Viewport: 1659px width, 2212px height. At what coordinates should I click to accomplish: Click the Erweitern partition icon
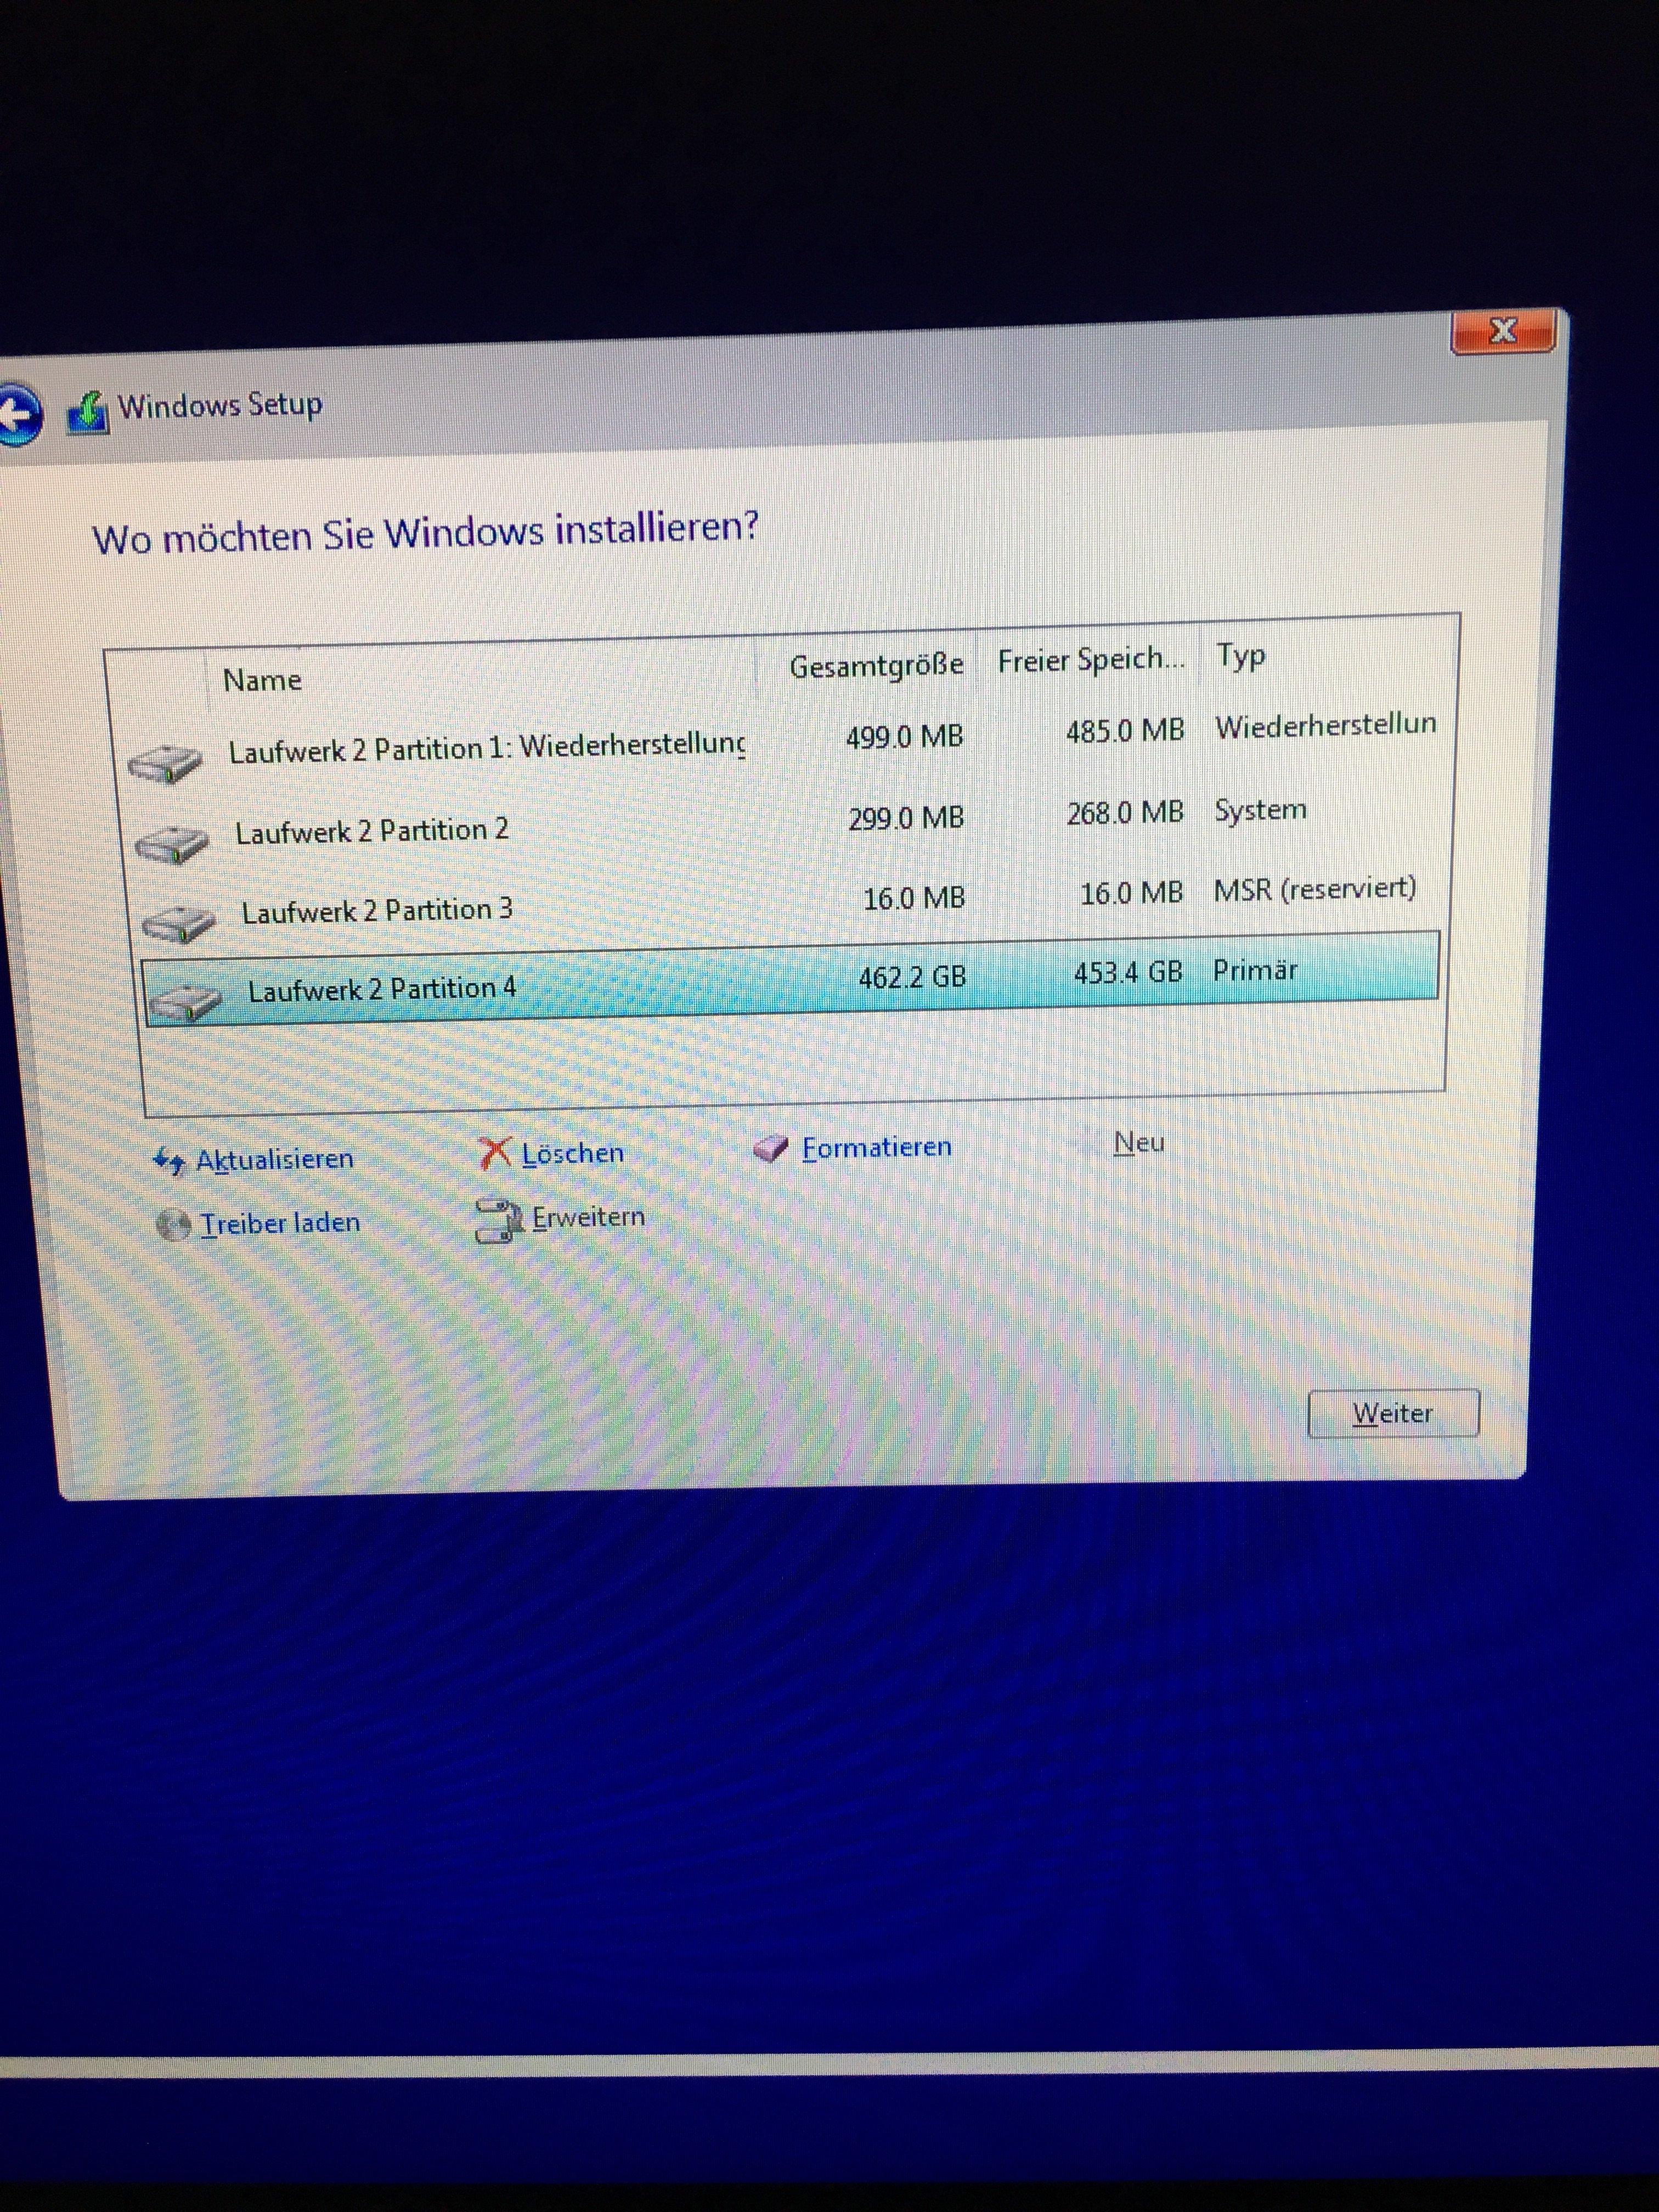click(x=498, y=1221)
